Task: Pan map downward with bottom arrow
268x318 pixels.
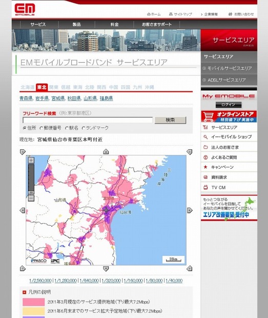Action: (106, 269)
